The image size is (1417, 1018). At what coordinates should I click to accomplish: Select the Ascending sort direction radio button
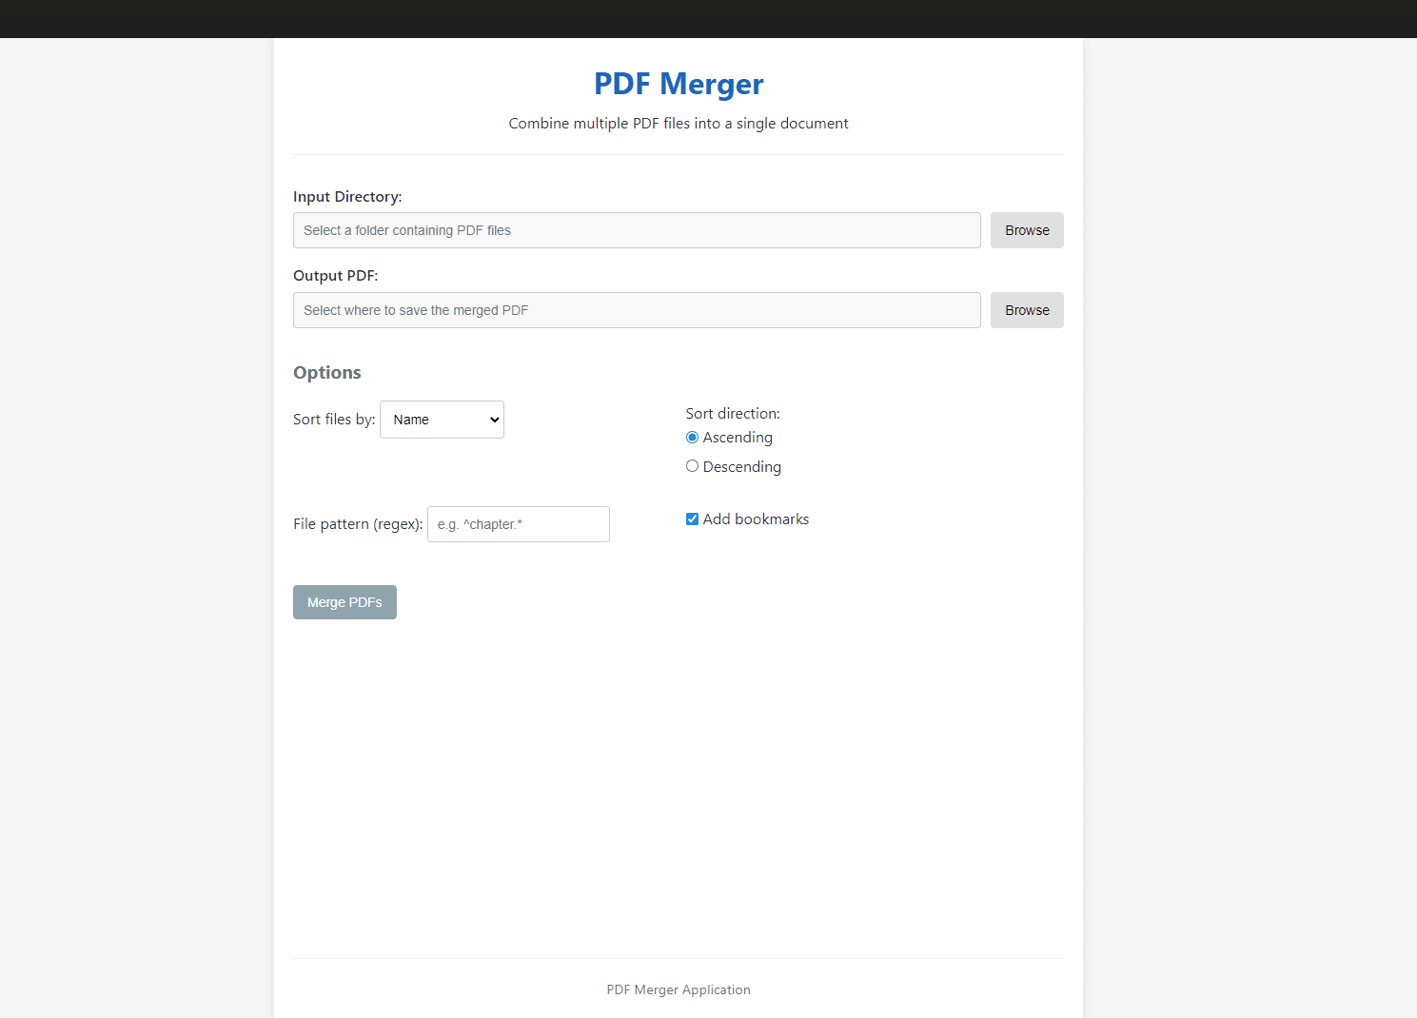coord(692,438)
